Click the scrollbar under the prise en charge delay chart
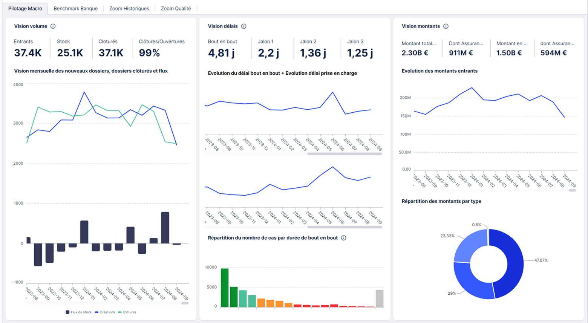Screen dimensions: 588x323 coord(345,227)
